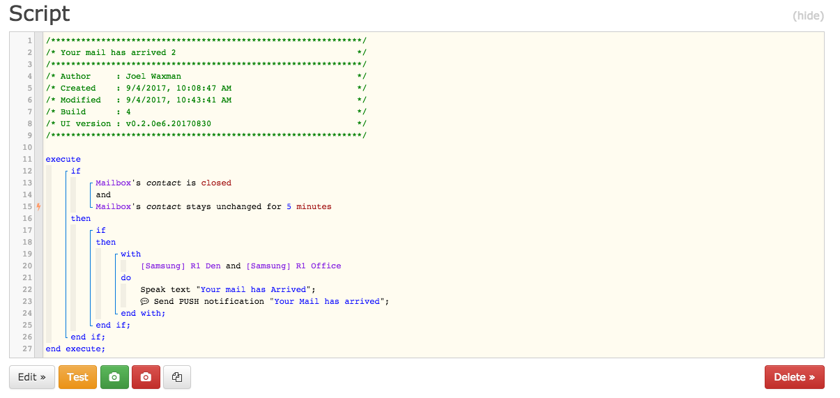Click the Modified date comment line
This screenshot has height=398, width=840.
206,100
